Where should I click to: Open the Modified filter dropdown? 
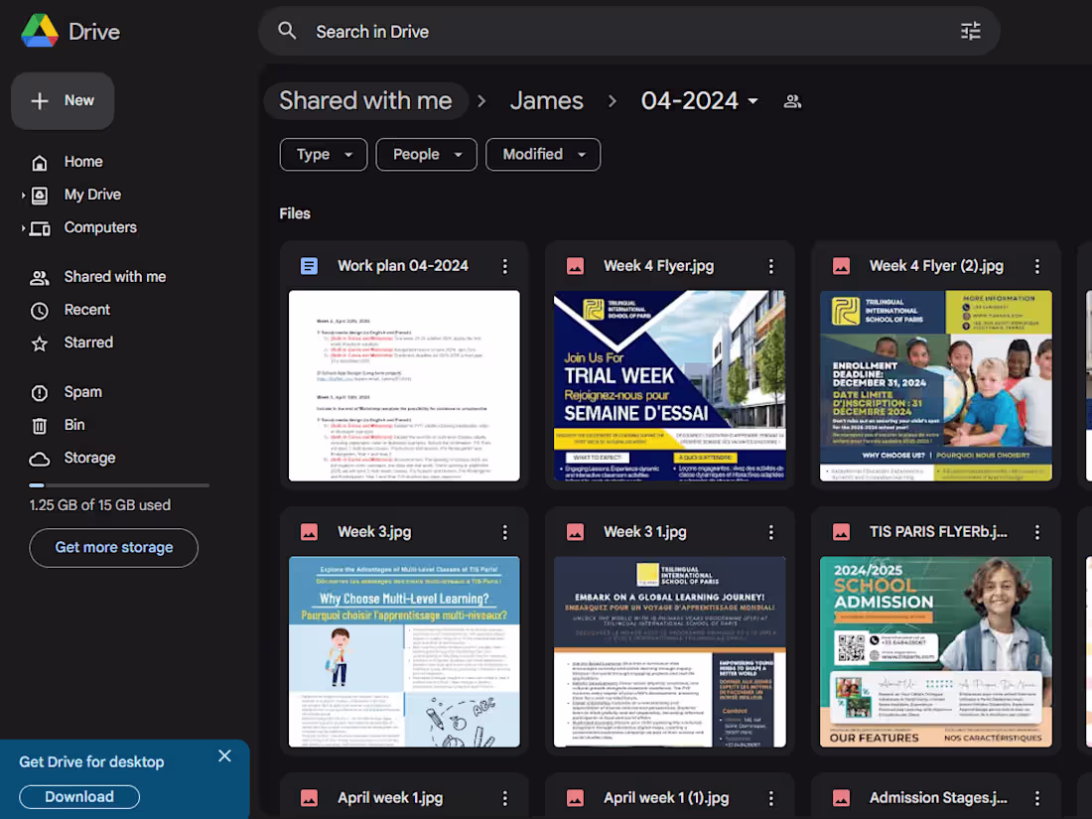tap(543, 154)
